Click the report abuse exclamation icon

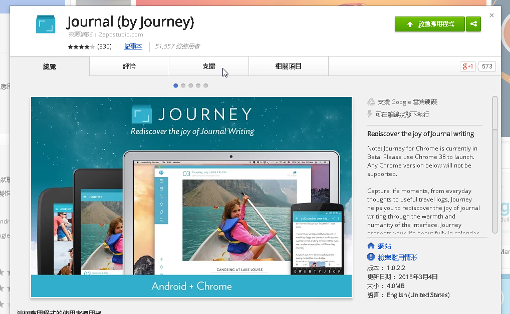tap(371, 257)
